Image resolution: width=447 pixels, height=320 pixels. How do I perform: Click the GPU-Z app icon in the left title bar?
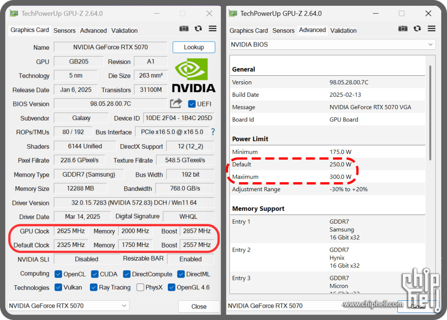[14, 13]
